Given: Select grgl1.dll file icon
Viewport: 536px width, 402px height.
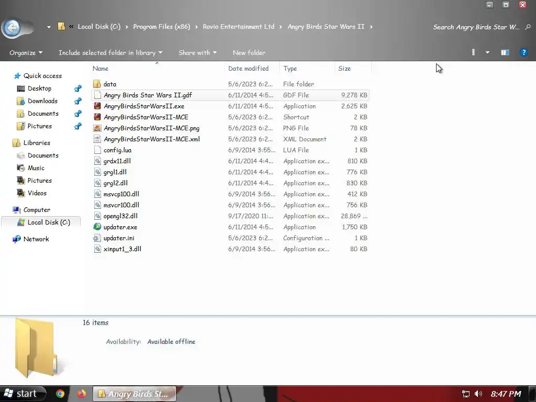Looking at the screenshot, I should coord(97,172).
